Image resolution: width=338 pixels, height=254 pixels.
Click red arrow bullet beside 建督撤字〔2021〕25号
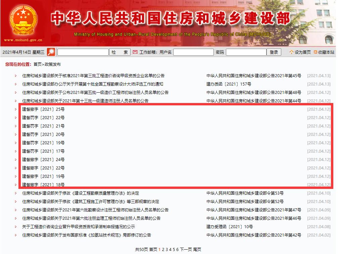pos(15,109)
